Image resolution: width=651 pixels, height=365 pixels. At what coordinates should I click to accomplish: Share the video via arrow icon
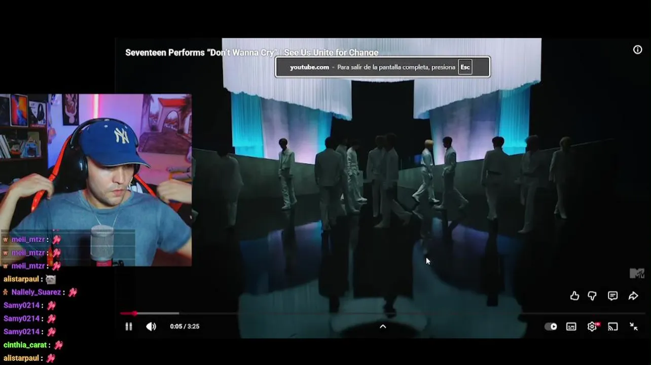click(x=633, y=296)
